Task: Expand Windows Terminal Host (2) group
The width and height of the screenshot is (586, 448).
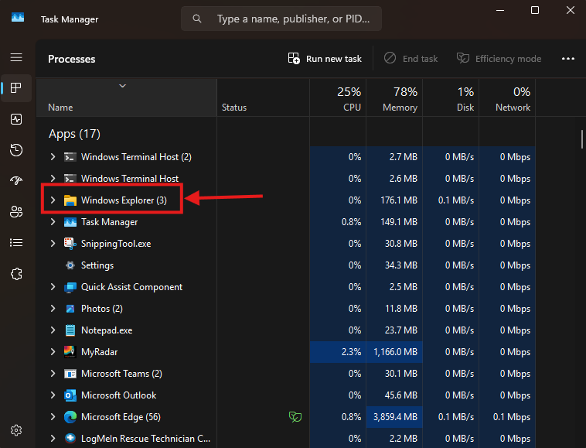Action: 53,157
